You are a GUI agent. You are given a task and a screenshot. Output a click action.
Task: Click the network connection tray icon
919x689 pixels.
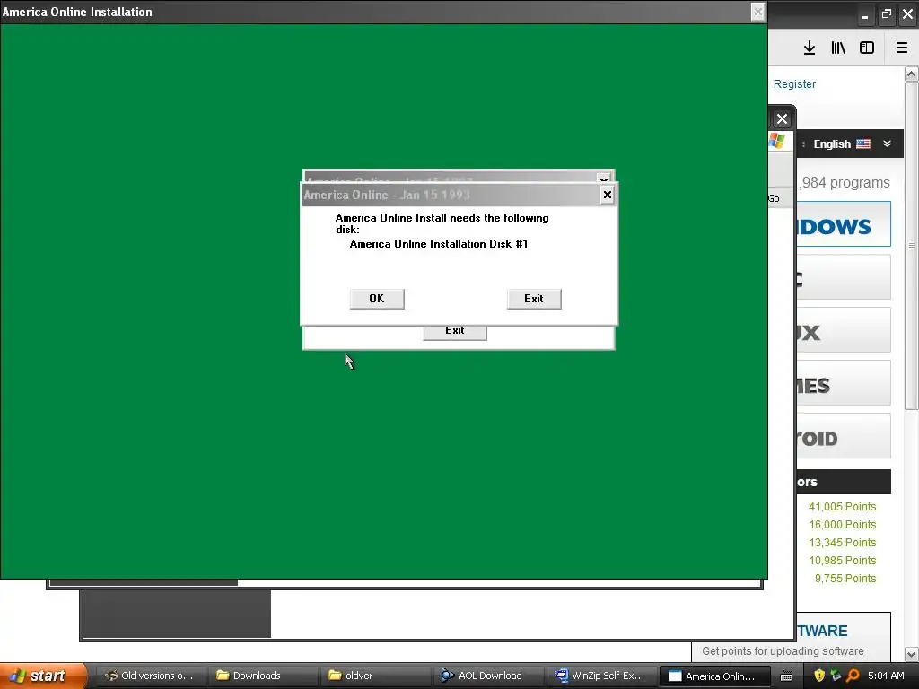(x=836, y=676)
